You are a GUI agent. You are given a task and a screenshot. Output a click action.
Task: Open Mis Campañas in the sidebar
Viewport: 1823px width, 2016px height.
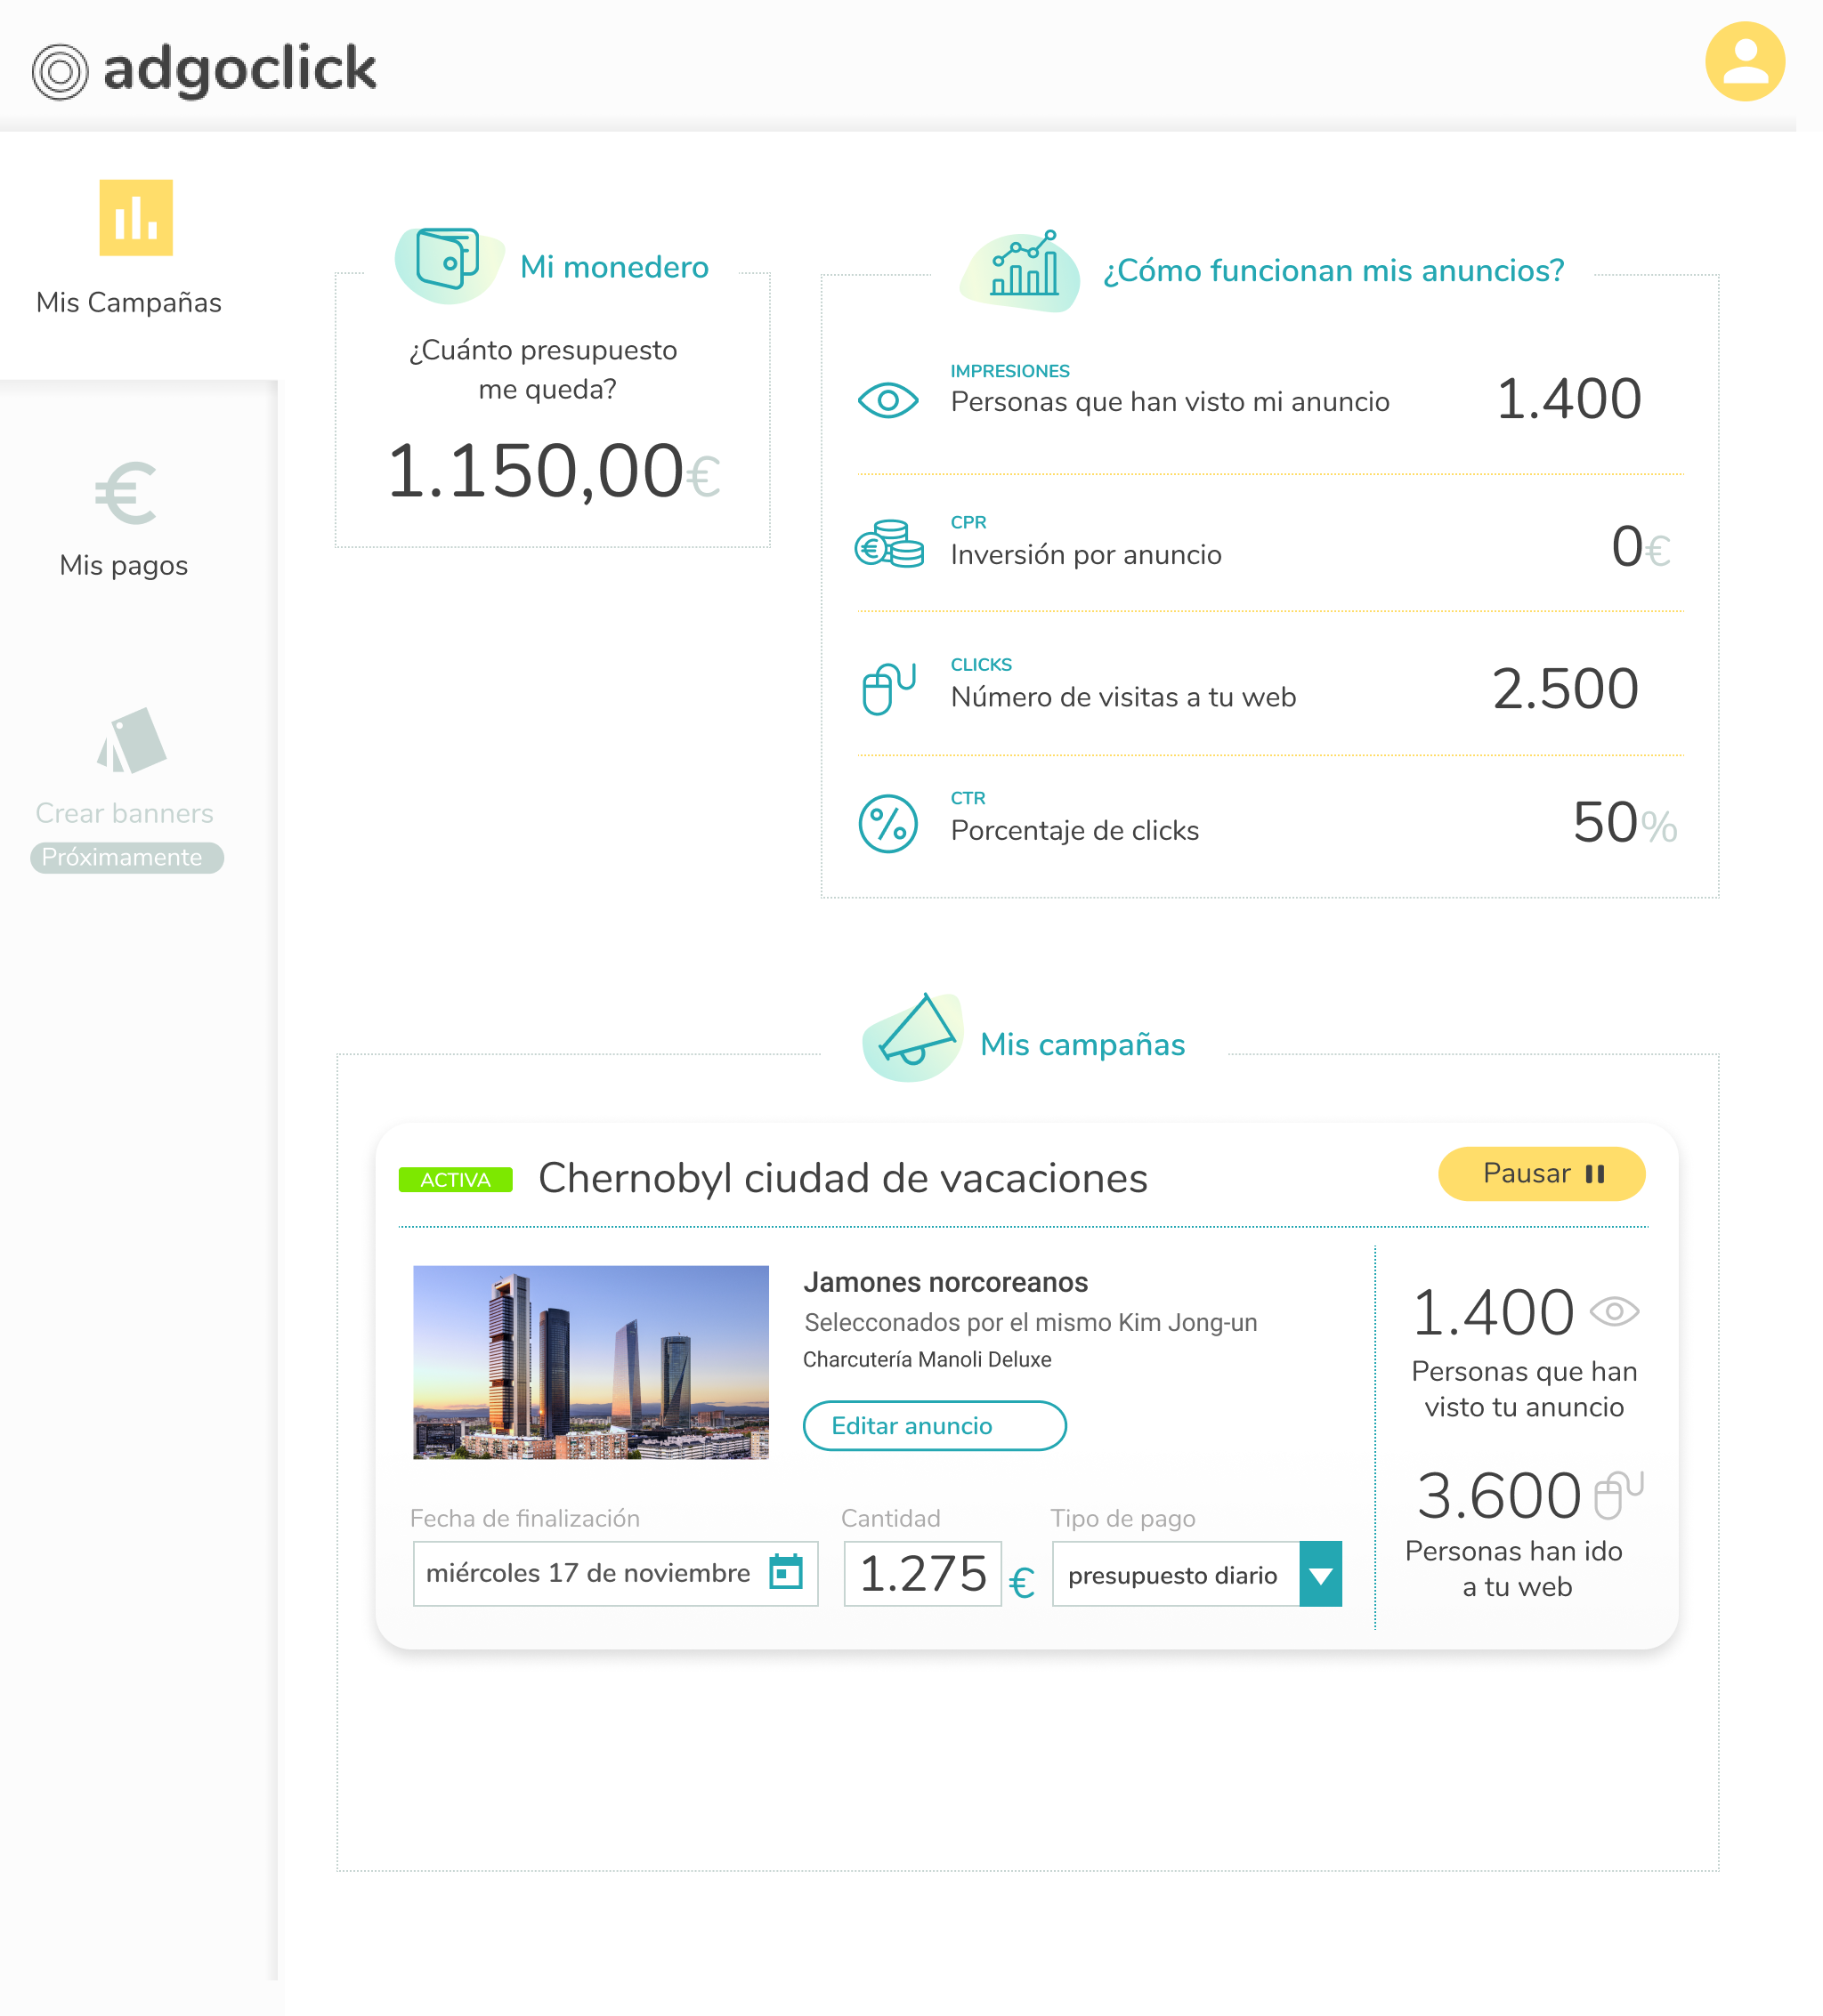[x=128, y=302]
